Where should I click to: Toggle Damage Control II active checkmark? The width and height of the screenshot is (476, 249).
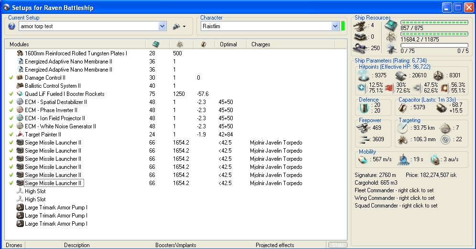click(x=11, y=78)
